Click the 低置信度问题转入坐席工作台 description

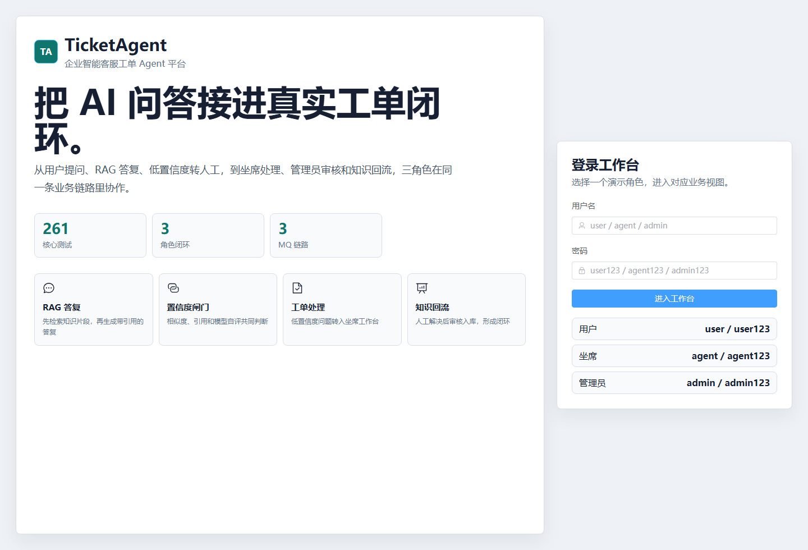pos(335,322)
